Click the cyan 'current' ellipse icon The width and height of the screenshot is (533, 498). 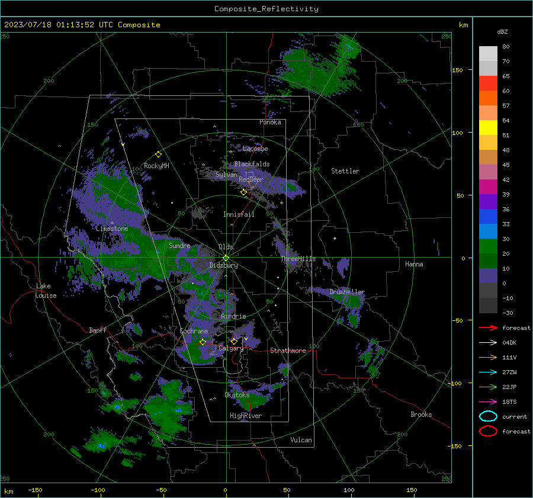pos(488,416)
